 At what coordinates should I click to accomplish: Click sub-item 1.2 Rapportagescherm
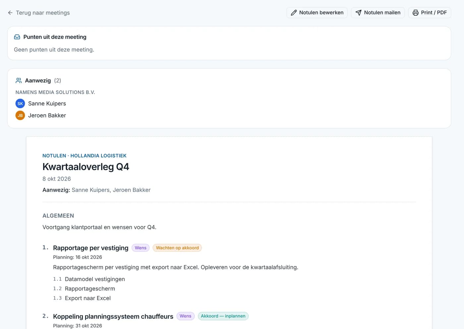pyautogui.click(x=84, y=289)
